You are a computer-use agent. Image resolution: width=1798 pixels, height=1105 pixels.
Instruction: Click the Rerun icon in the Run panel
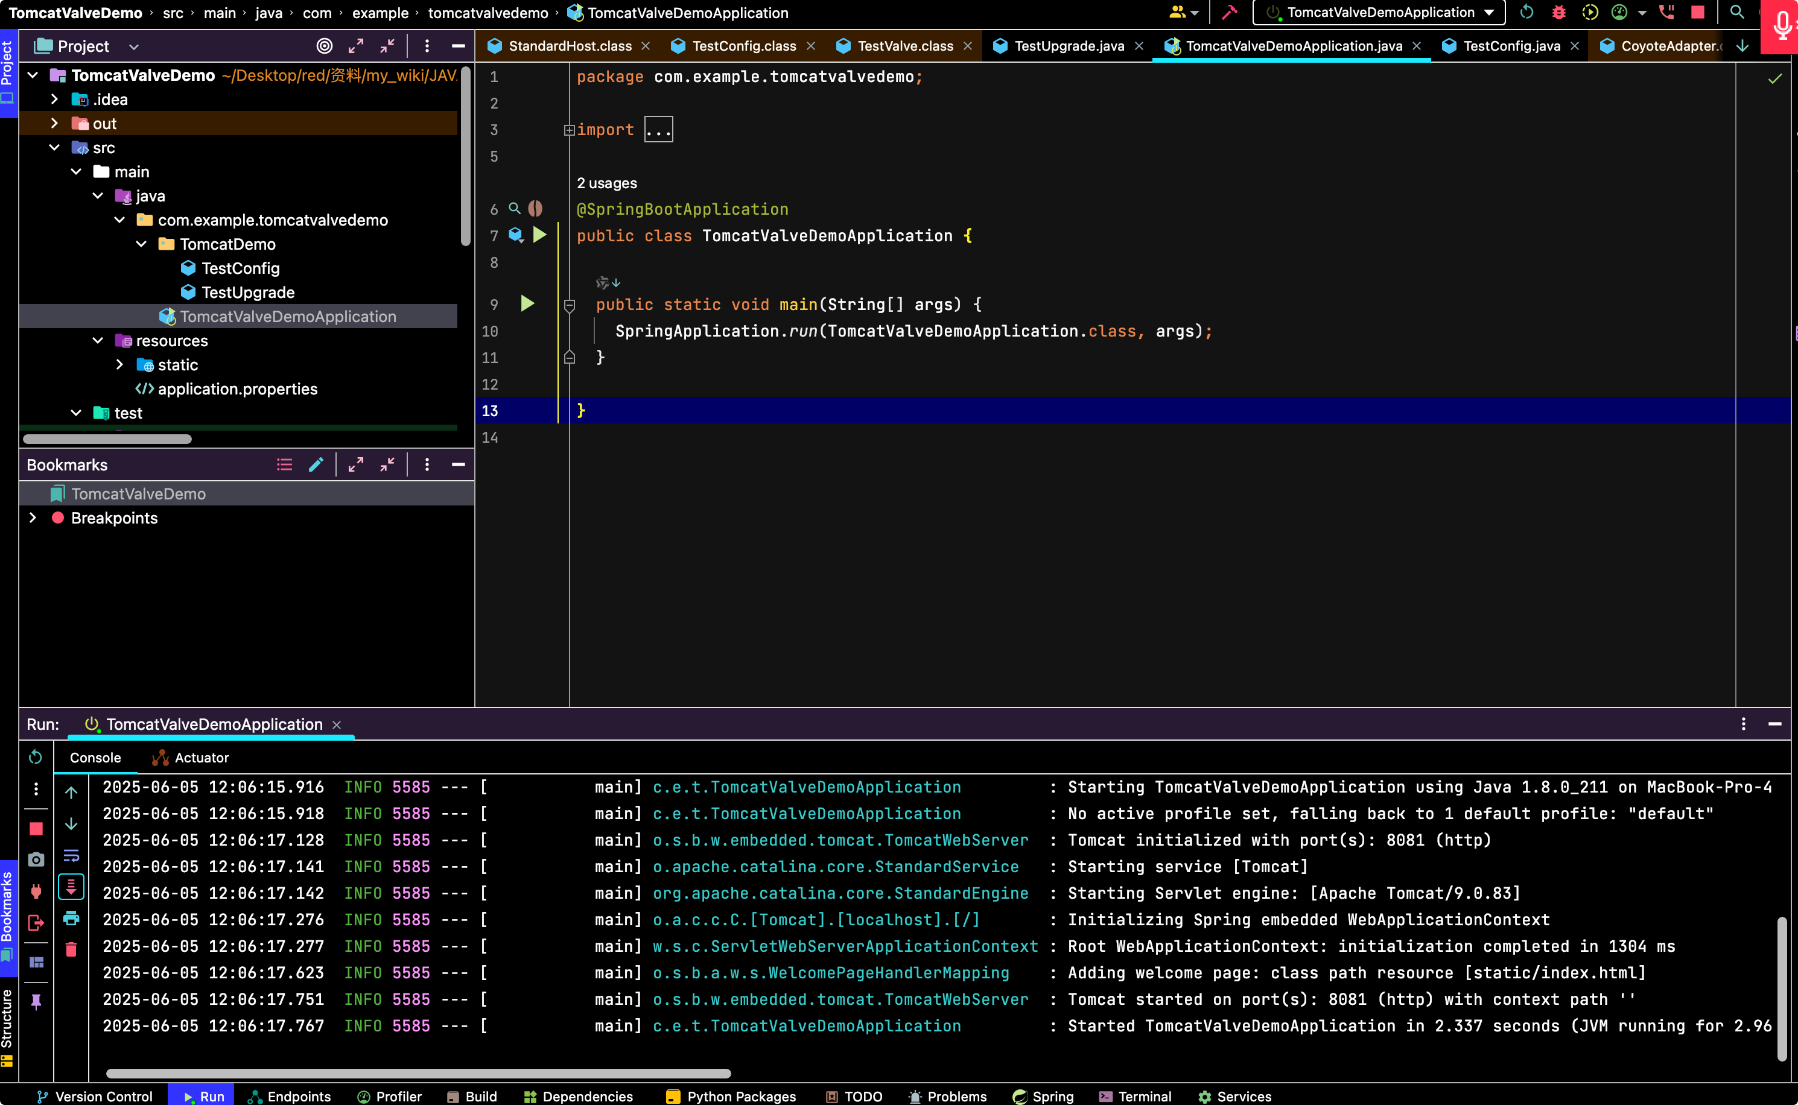pyautogui.click(x=35, y=757)
